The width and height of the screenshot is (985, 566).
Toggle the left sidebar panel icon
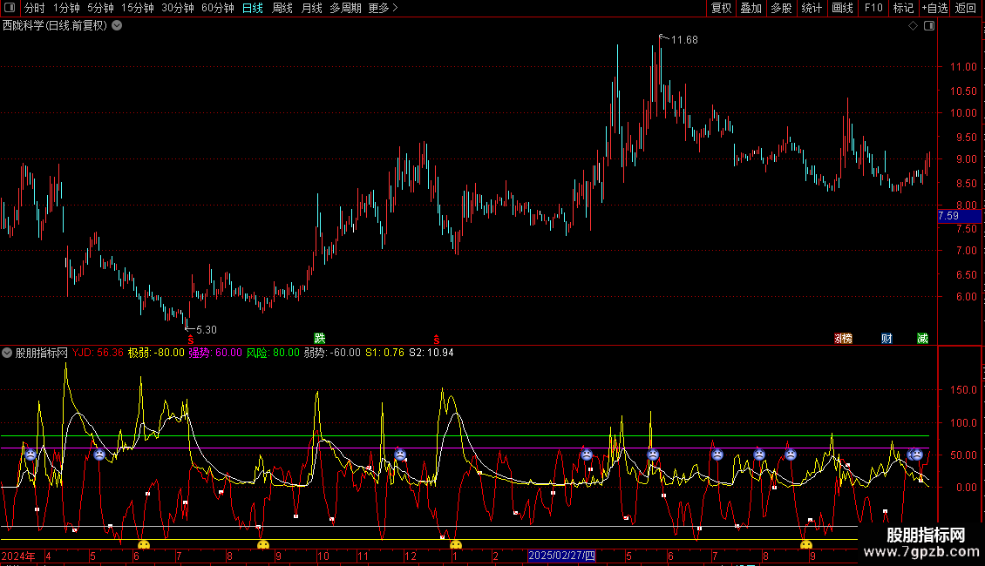coord(10,8)
